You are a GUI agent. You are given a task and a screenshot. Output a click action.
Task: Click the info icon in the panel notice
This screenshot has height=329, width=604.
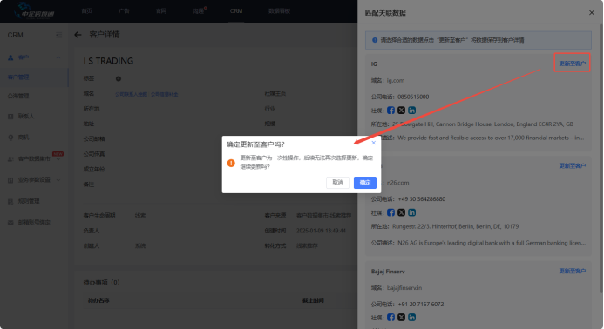375,40
